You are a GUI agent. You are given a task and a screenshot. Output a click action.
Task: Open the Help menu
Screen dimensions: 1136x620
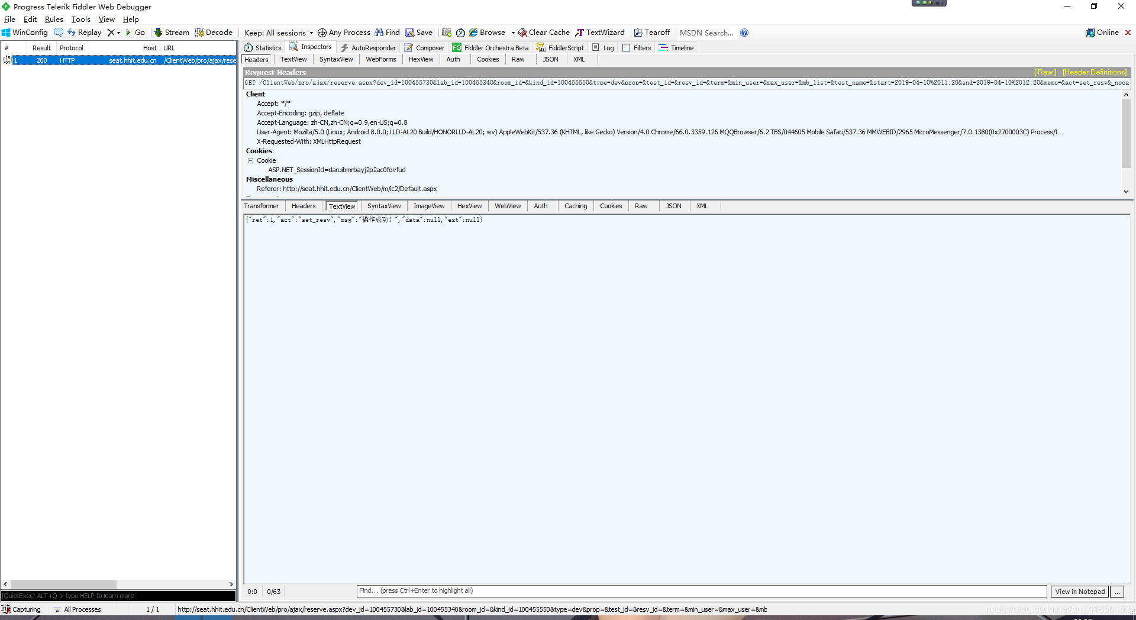131,20
